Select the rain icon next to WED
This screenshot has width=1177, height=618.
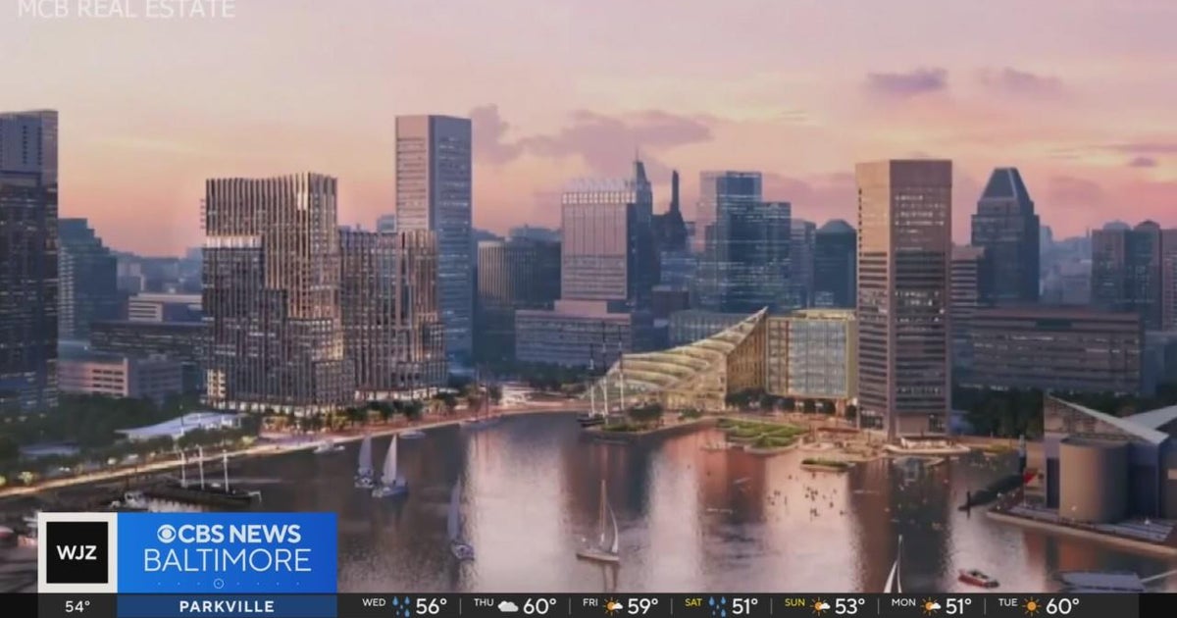[400, 604]
